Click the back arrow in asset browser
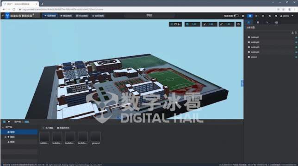Viewport: 298px width, 166px height. (x=9, y=122)
